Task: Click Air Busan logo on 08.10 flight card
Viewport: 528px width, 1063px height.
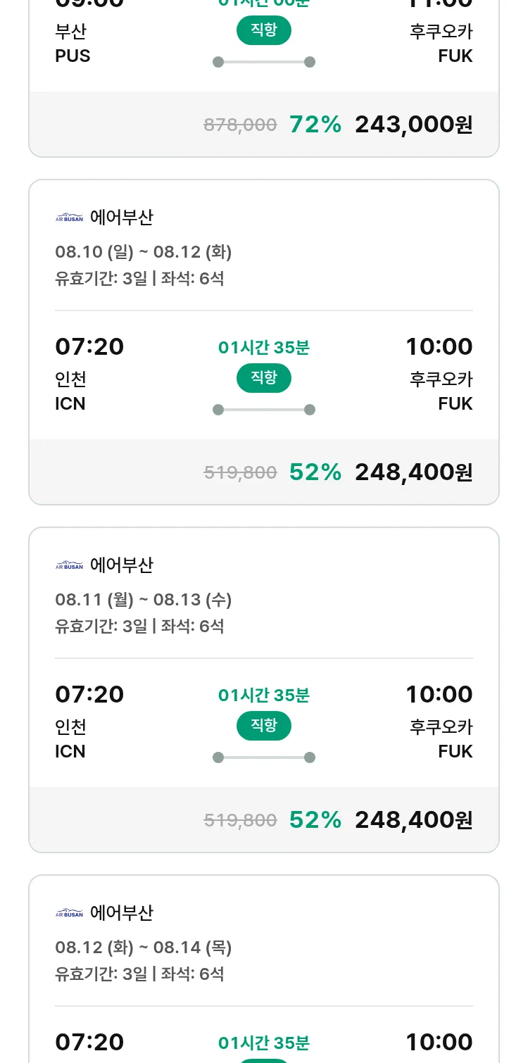Action: coord(69,218)
